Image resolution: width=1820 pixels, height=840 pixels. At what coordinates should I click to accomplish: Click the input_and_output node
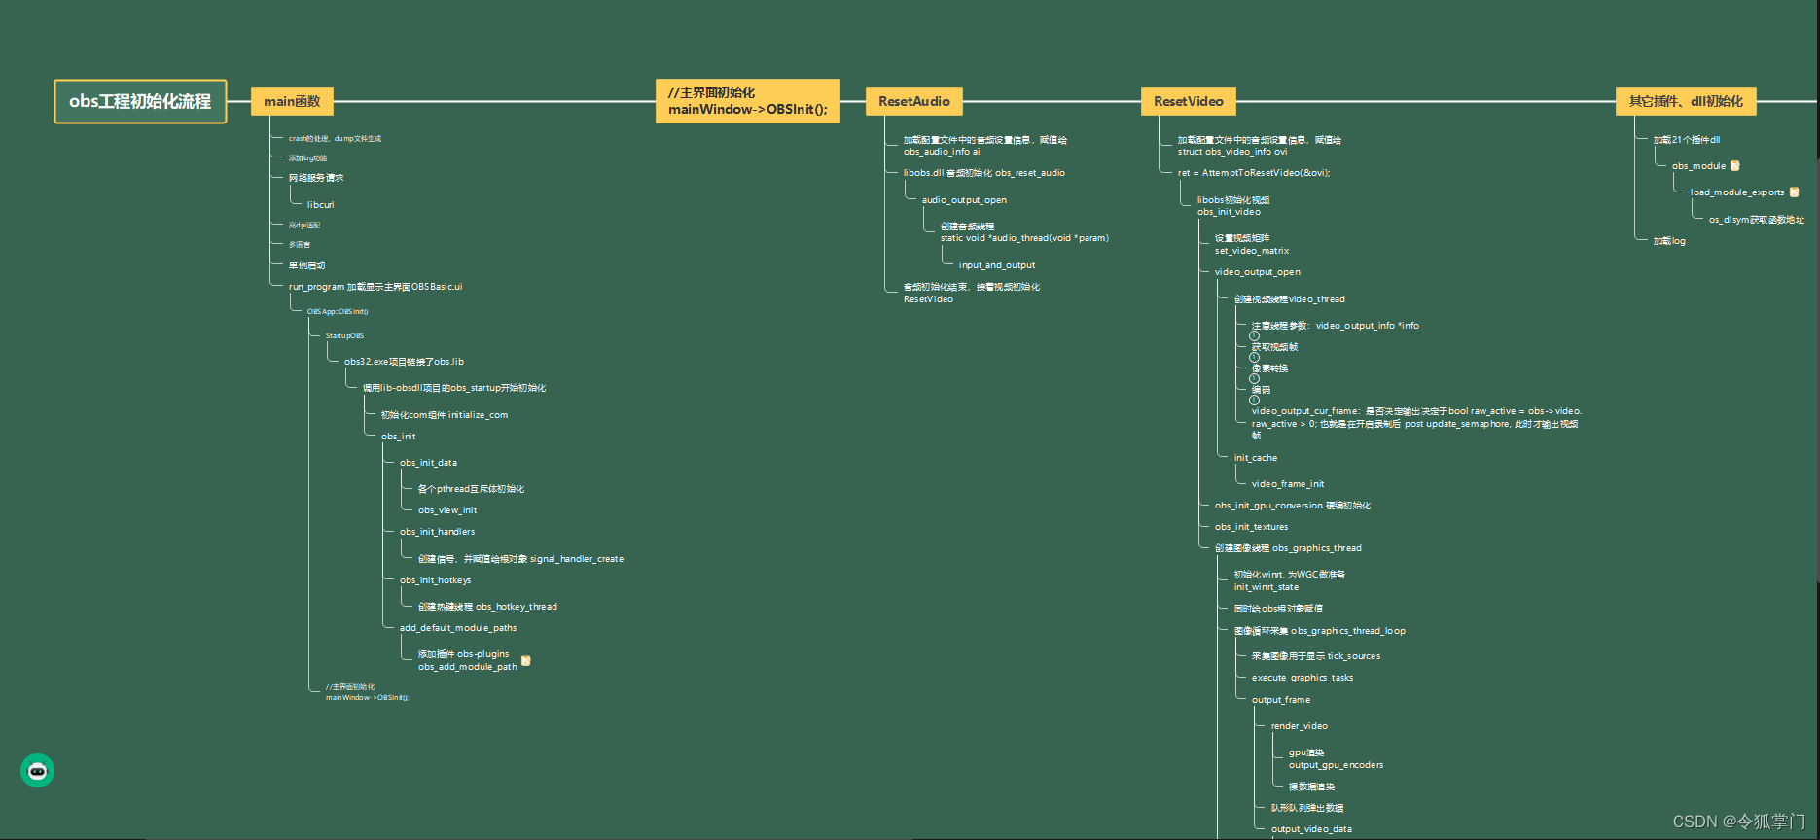click(997, 265)
